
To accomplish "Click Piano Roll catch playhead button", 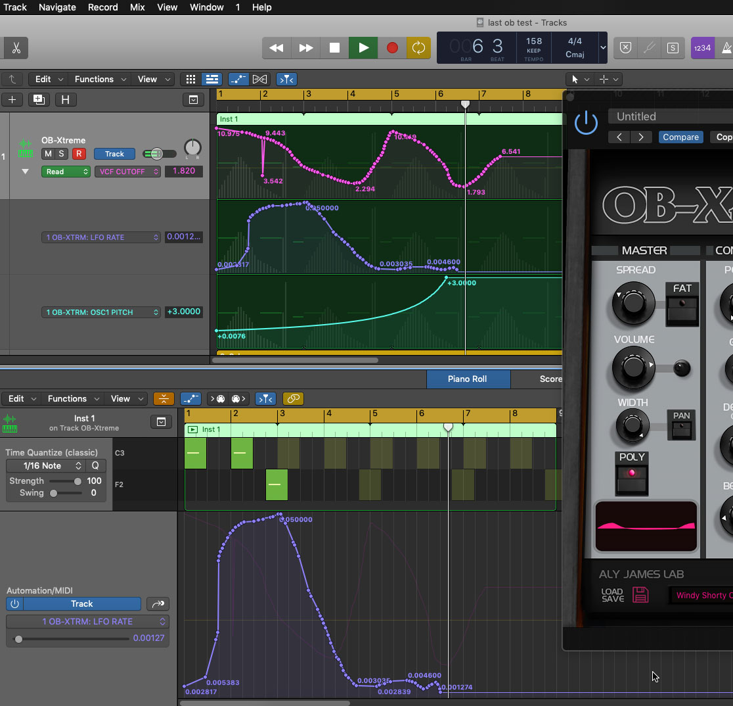I will [265, 398].
